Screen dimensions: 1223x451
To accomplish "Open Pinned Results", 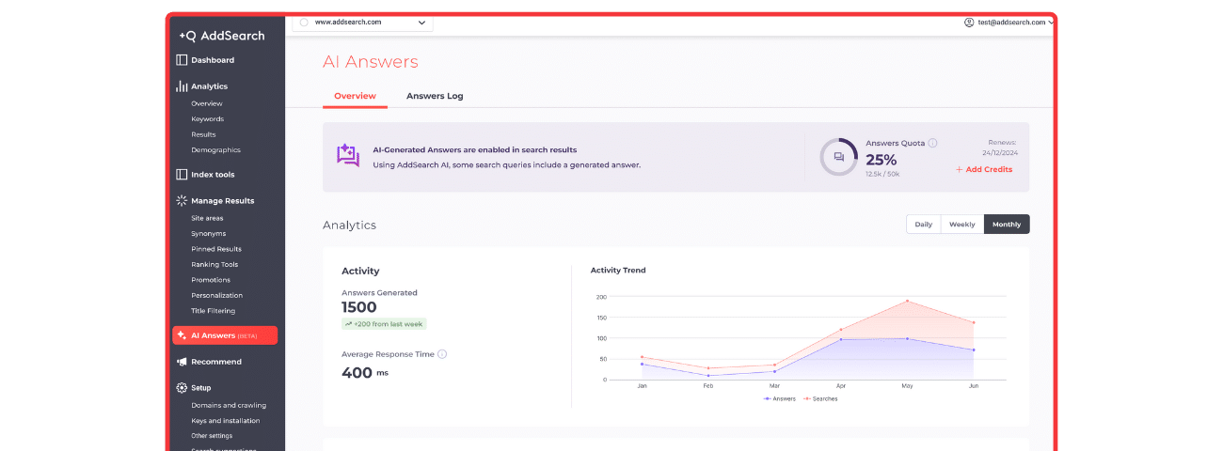I will (216, 249).
